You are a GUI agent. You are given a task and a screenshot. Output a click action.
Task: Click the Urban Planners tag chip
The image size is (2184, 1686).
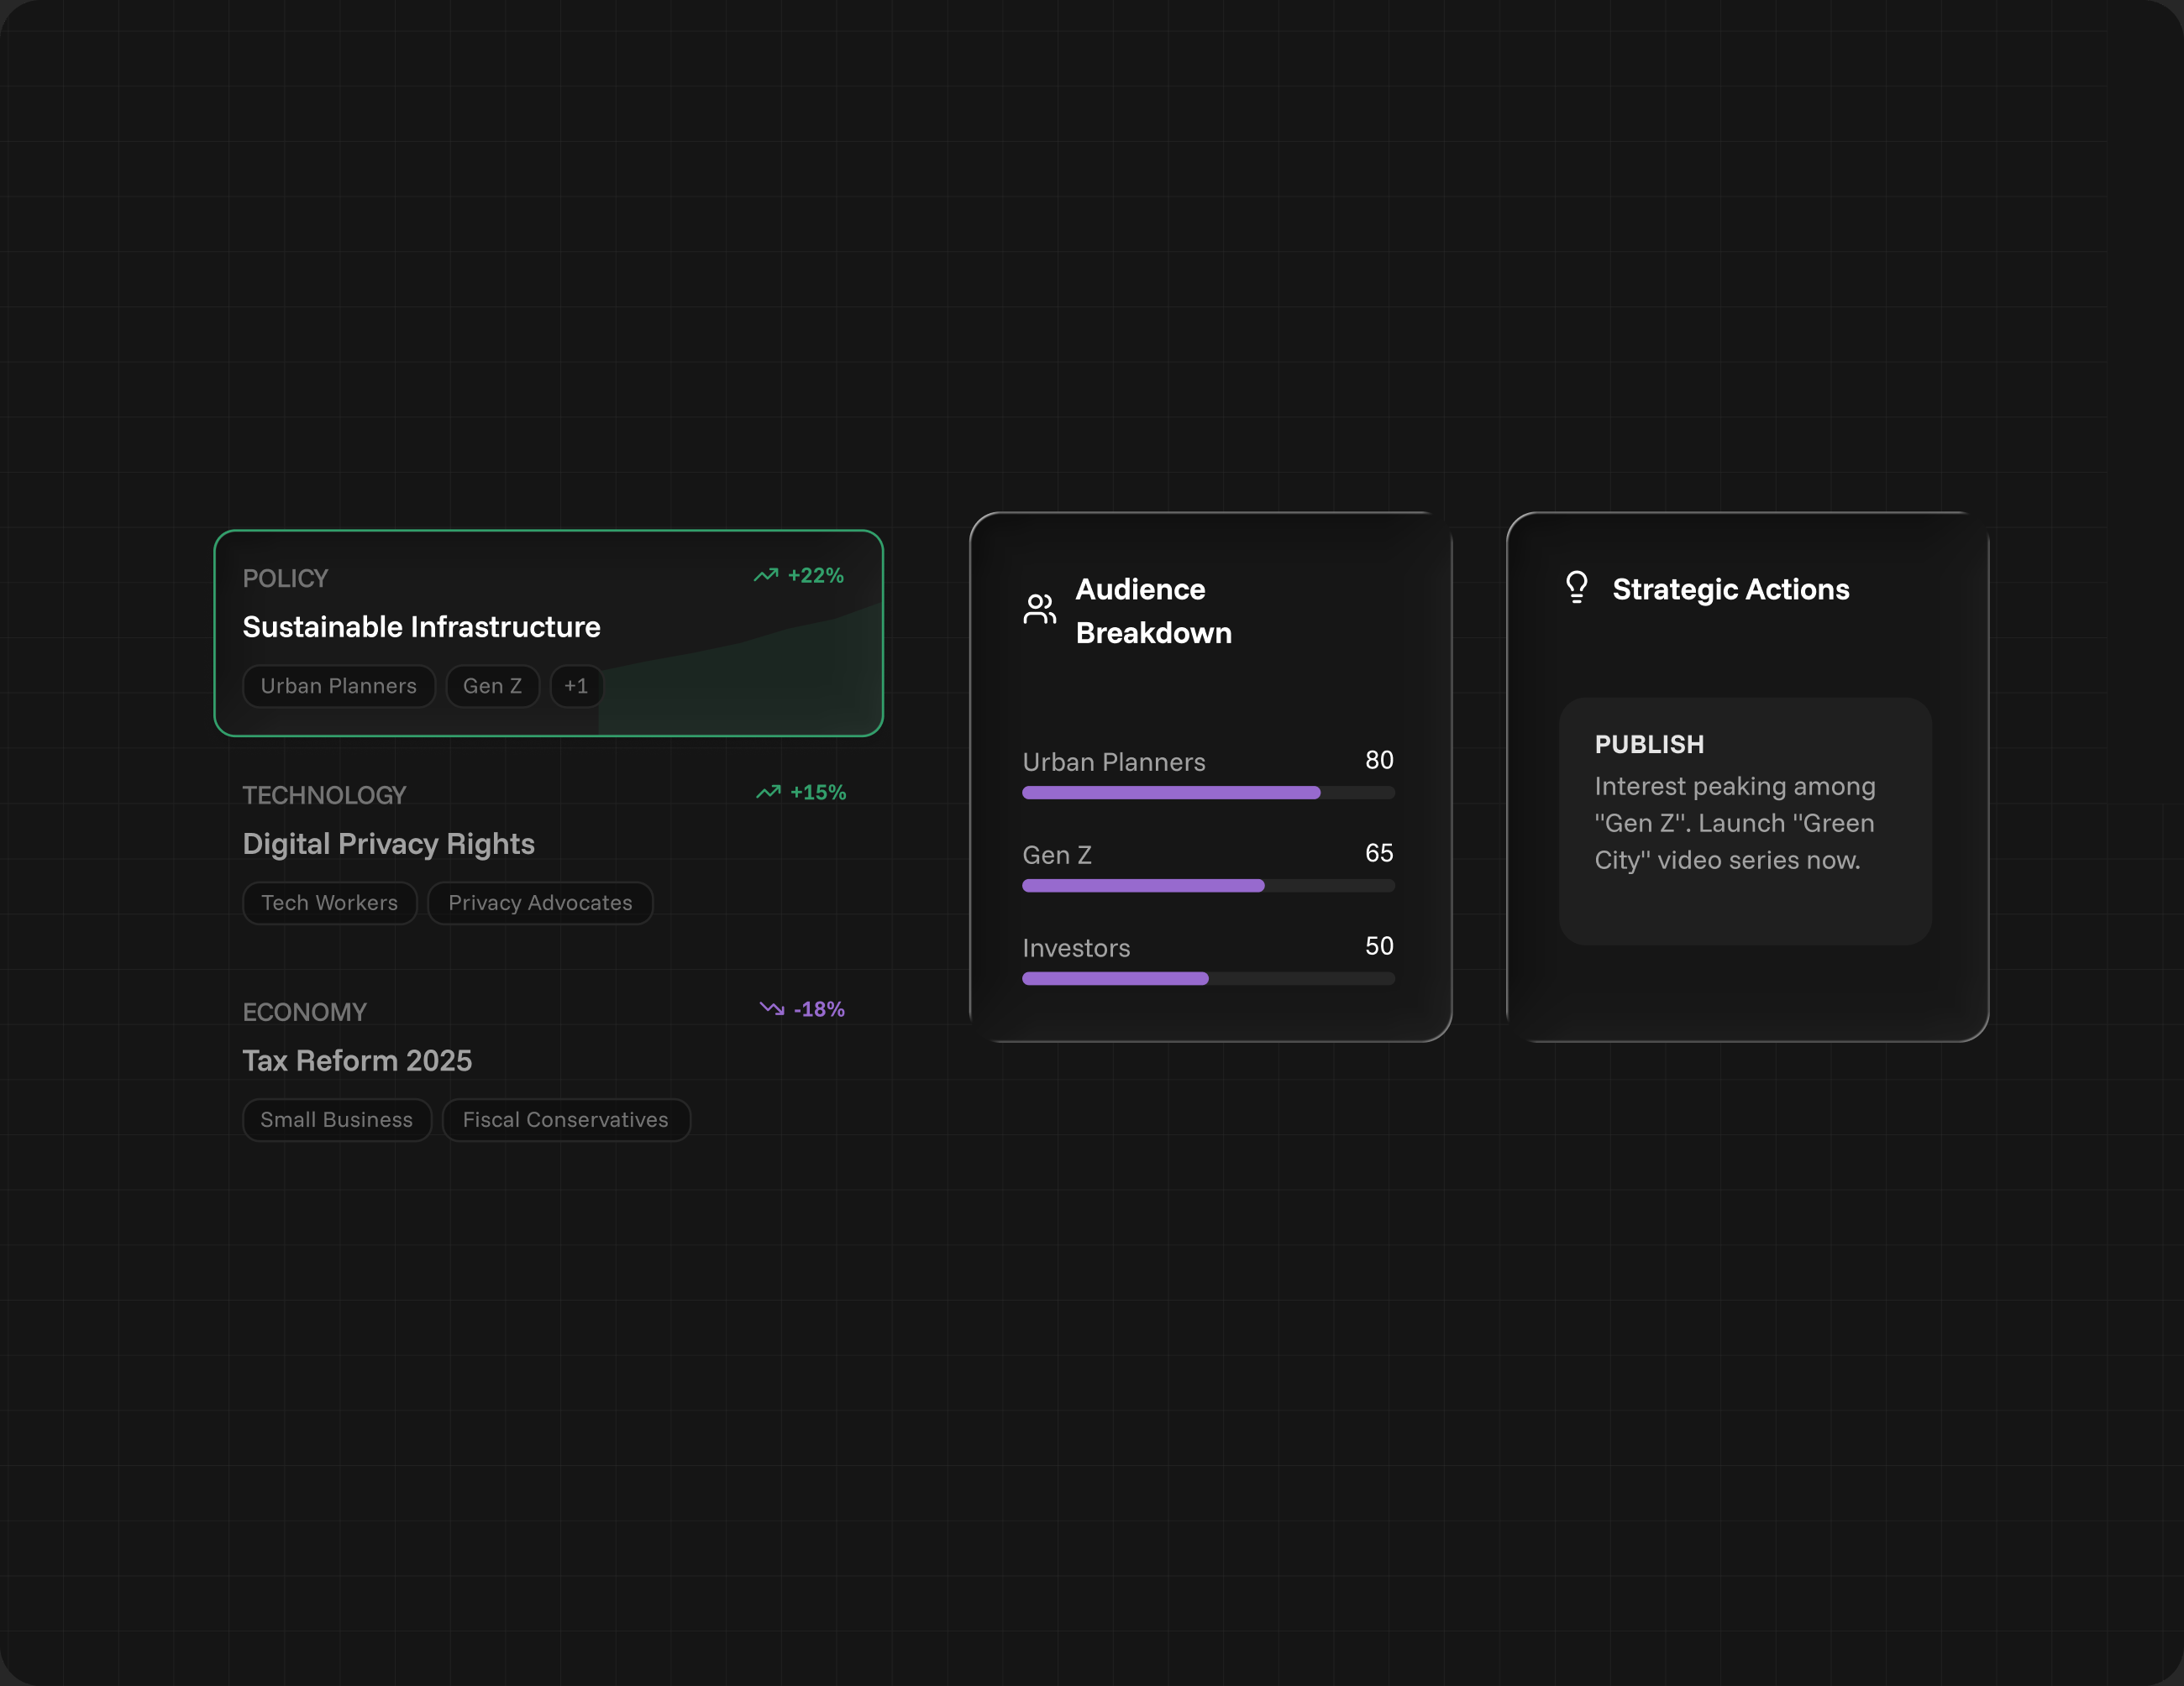coord(338,687)
